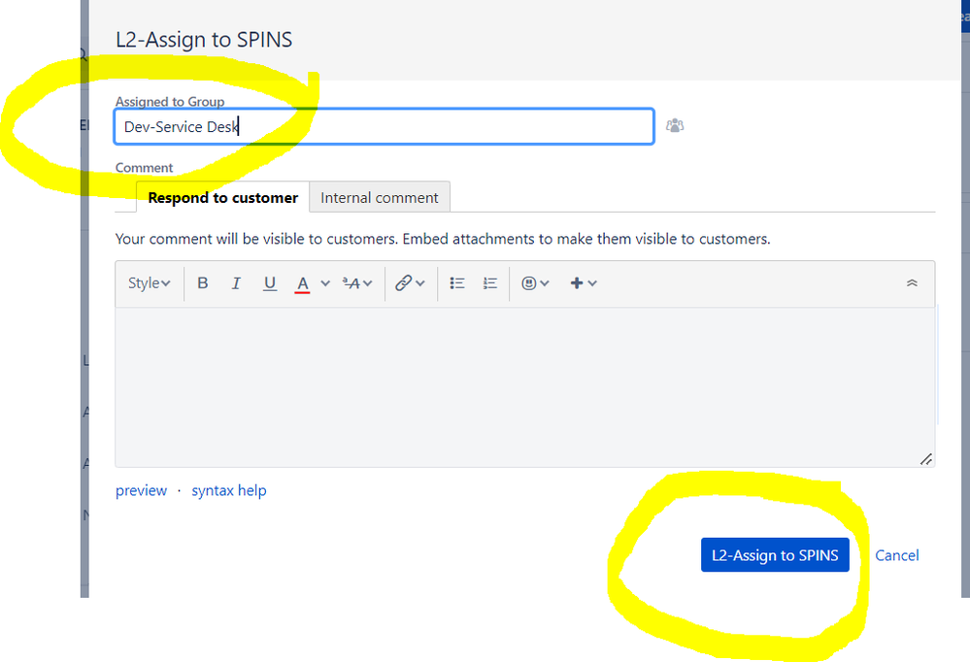Cancel the assignment dialog
970x662 pixels.
coord(896,555)
